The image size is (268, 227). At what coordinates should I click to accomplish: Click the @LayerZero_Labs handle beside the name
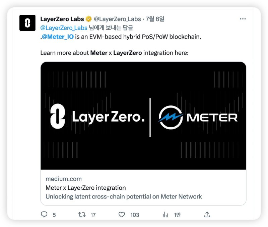pyautogui.click(x=118, y=19)
